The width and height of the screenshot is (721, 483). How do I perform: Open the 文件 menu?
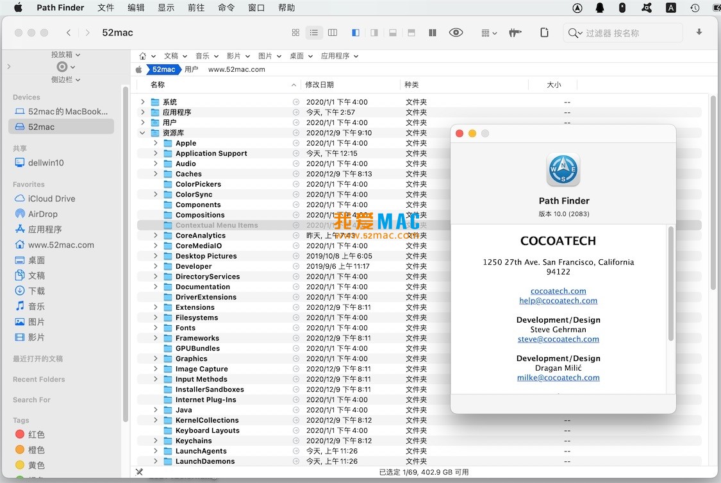tap(106, 8)
